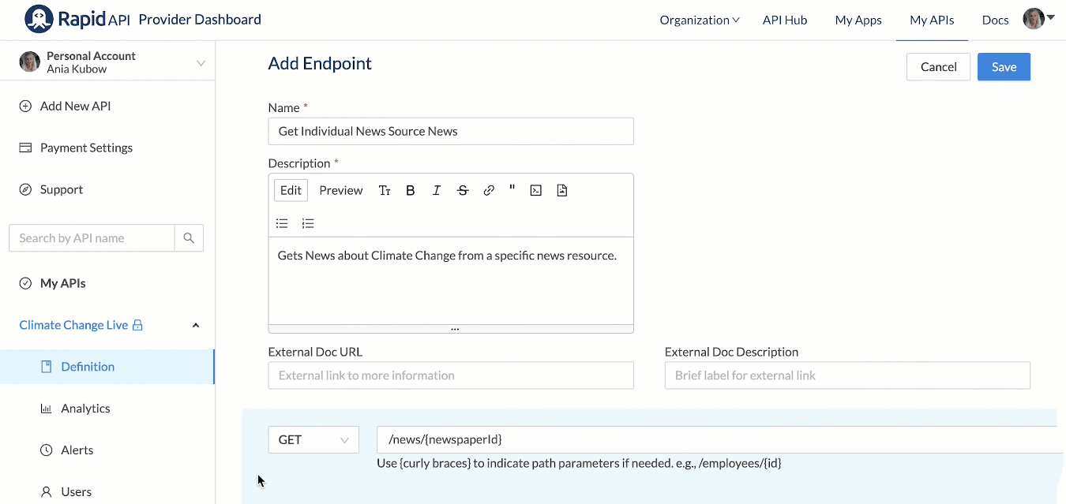Switch to the Edit tab
Screen dimensions: 1066x504
291,190
